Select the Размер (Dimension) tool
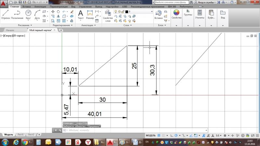 90,14
